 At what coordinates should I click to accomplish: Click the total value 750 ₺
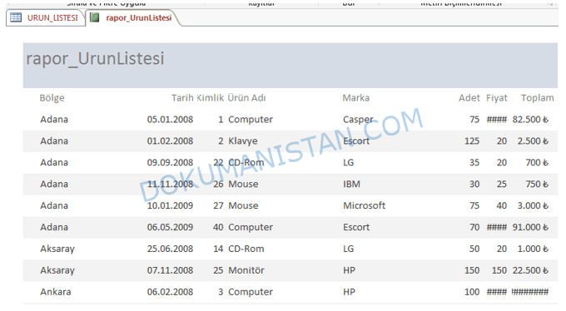coord(537,185)
